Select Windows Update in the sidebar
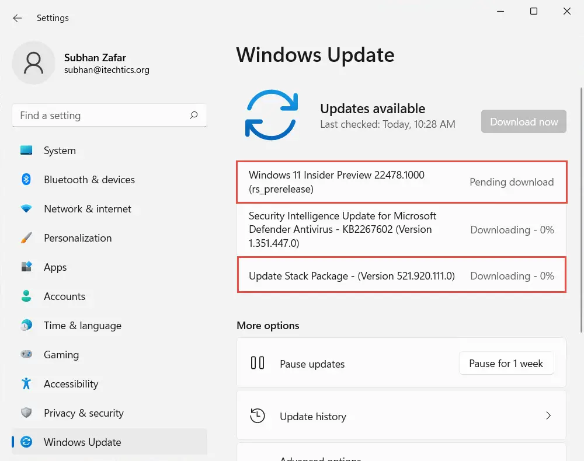 tap(109, 442)
